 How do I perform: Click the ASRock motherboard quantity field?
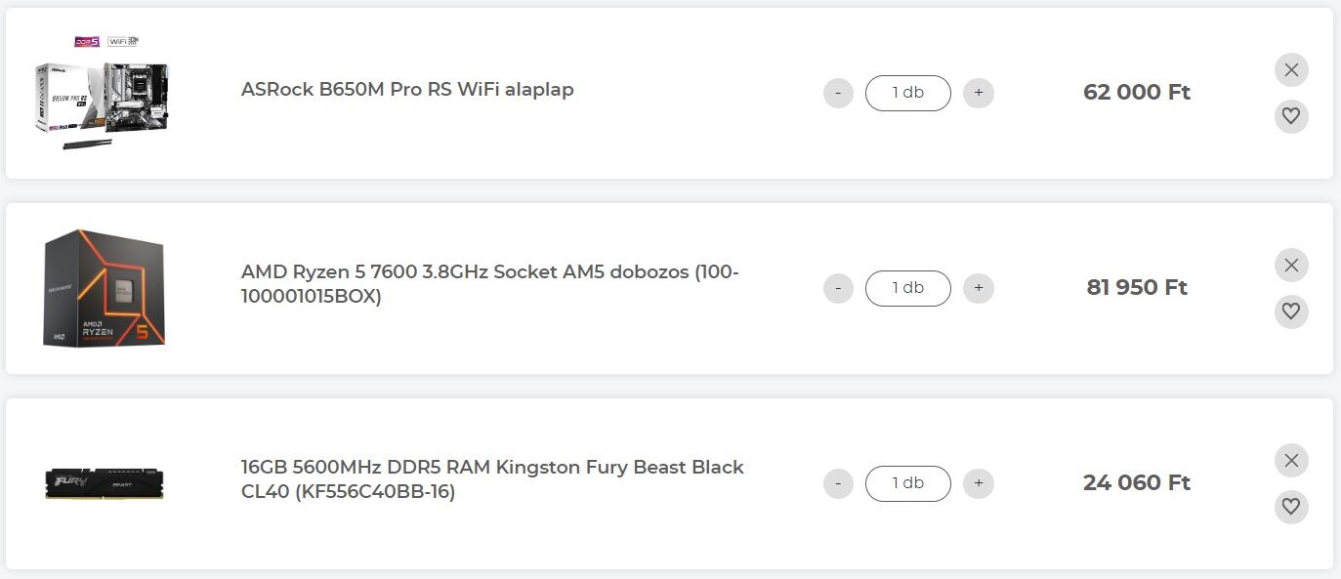pos(907,94)
